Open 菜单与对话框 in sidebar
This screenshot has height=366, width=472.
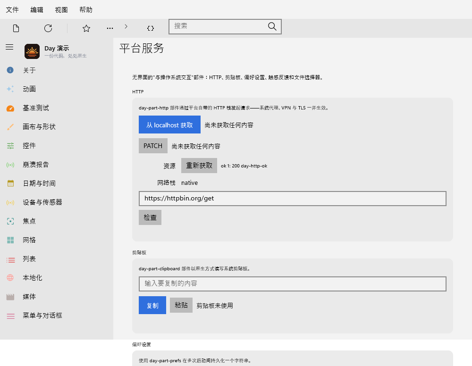coord(57,316)
